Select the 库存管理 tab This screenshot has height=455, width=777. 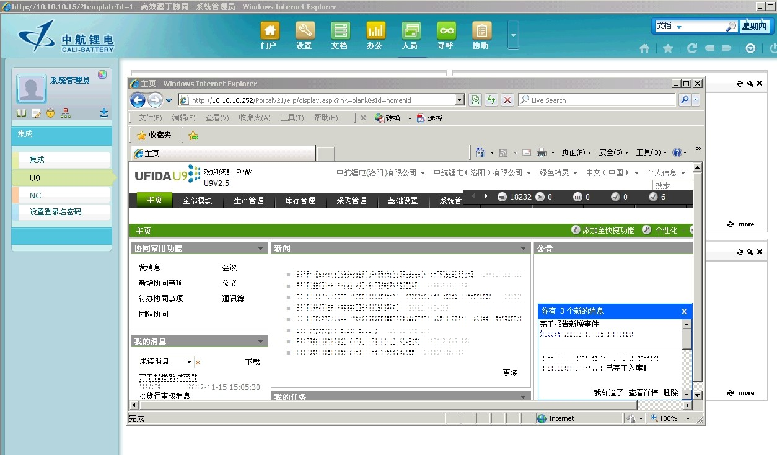300,200
